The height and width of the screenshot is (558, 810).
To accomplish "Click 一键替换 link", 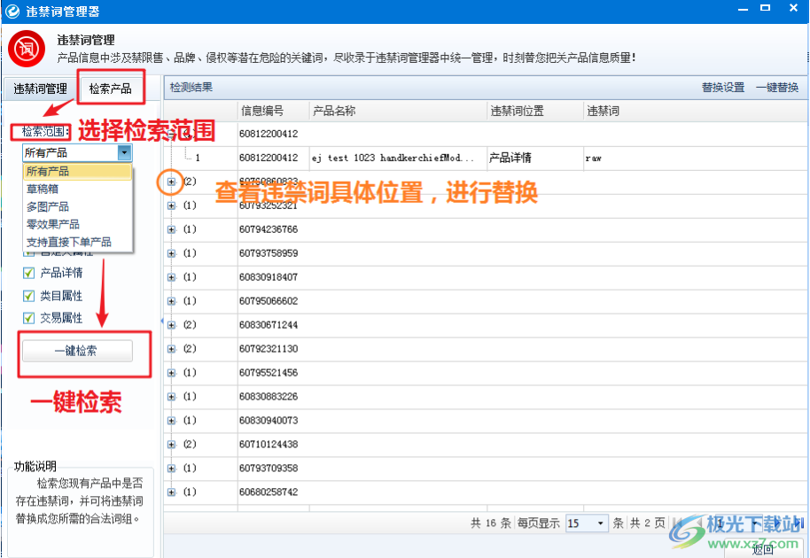I will tap(777, 87).
